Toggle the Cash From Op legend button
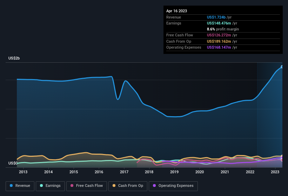 (128, 186)
